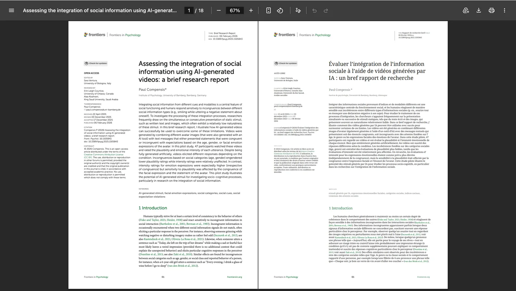Download the PDF file
This screenshot has width=516, height=291.
pyautogui.click(x=479, y=10)
